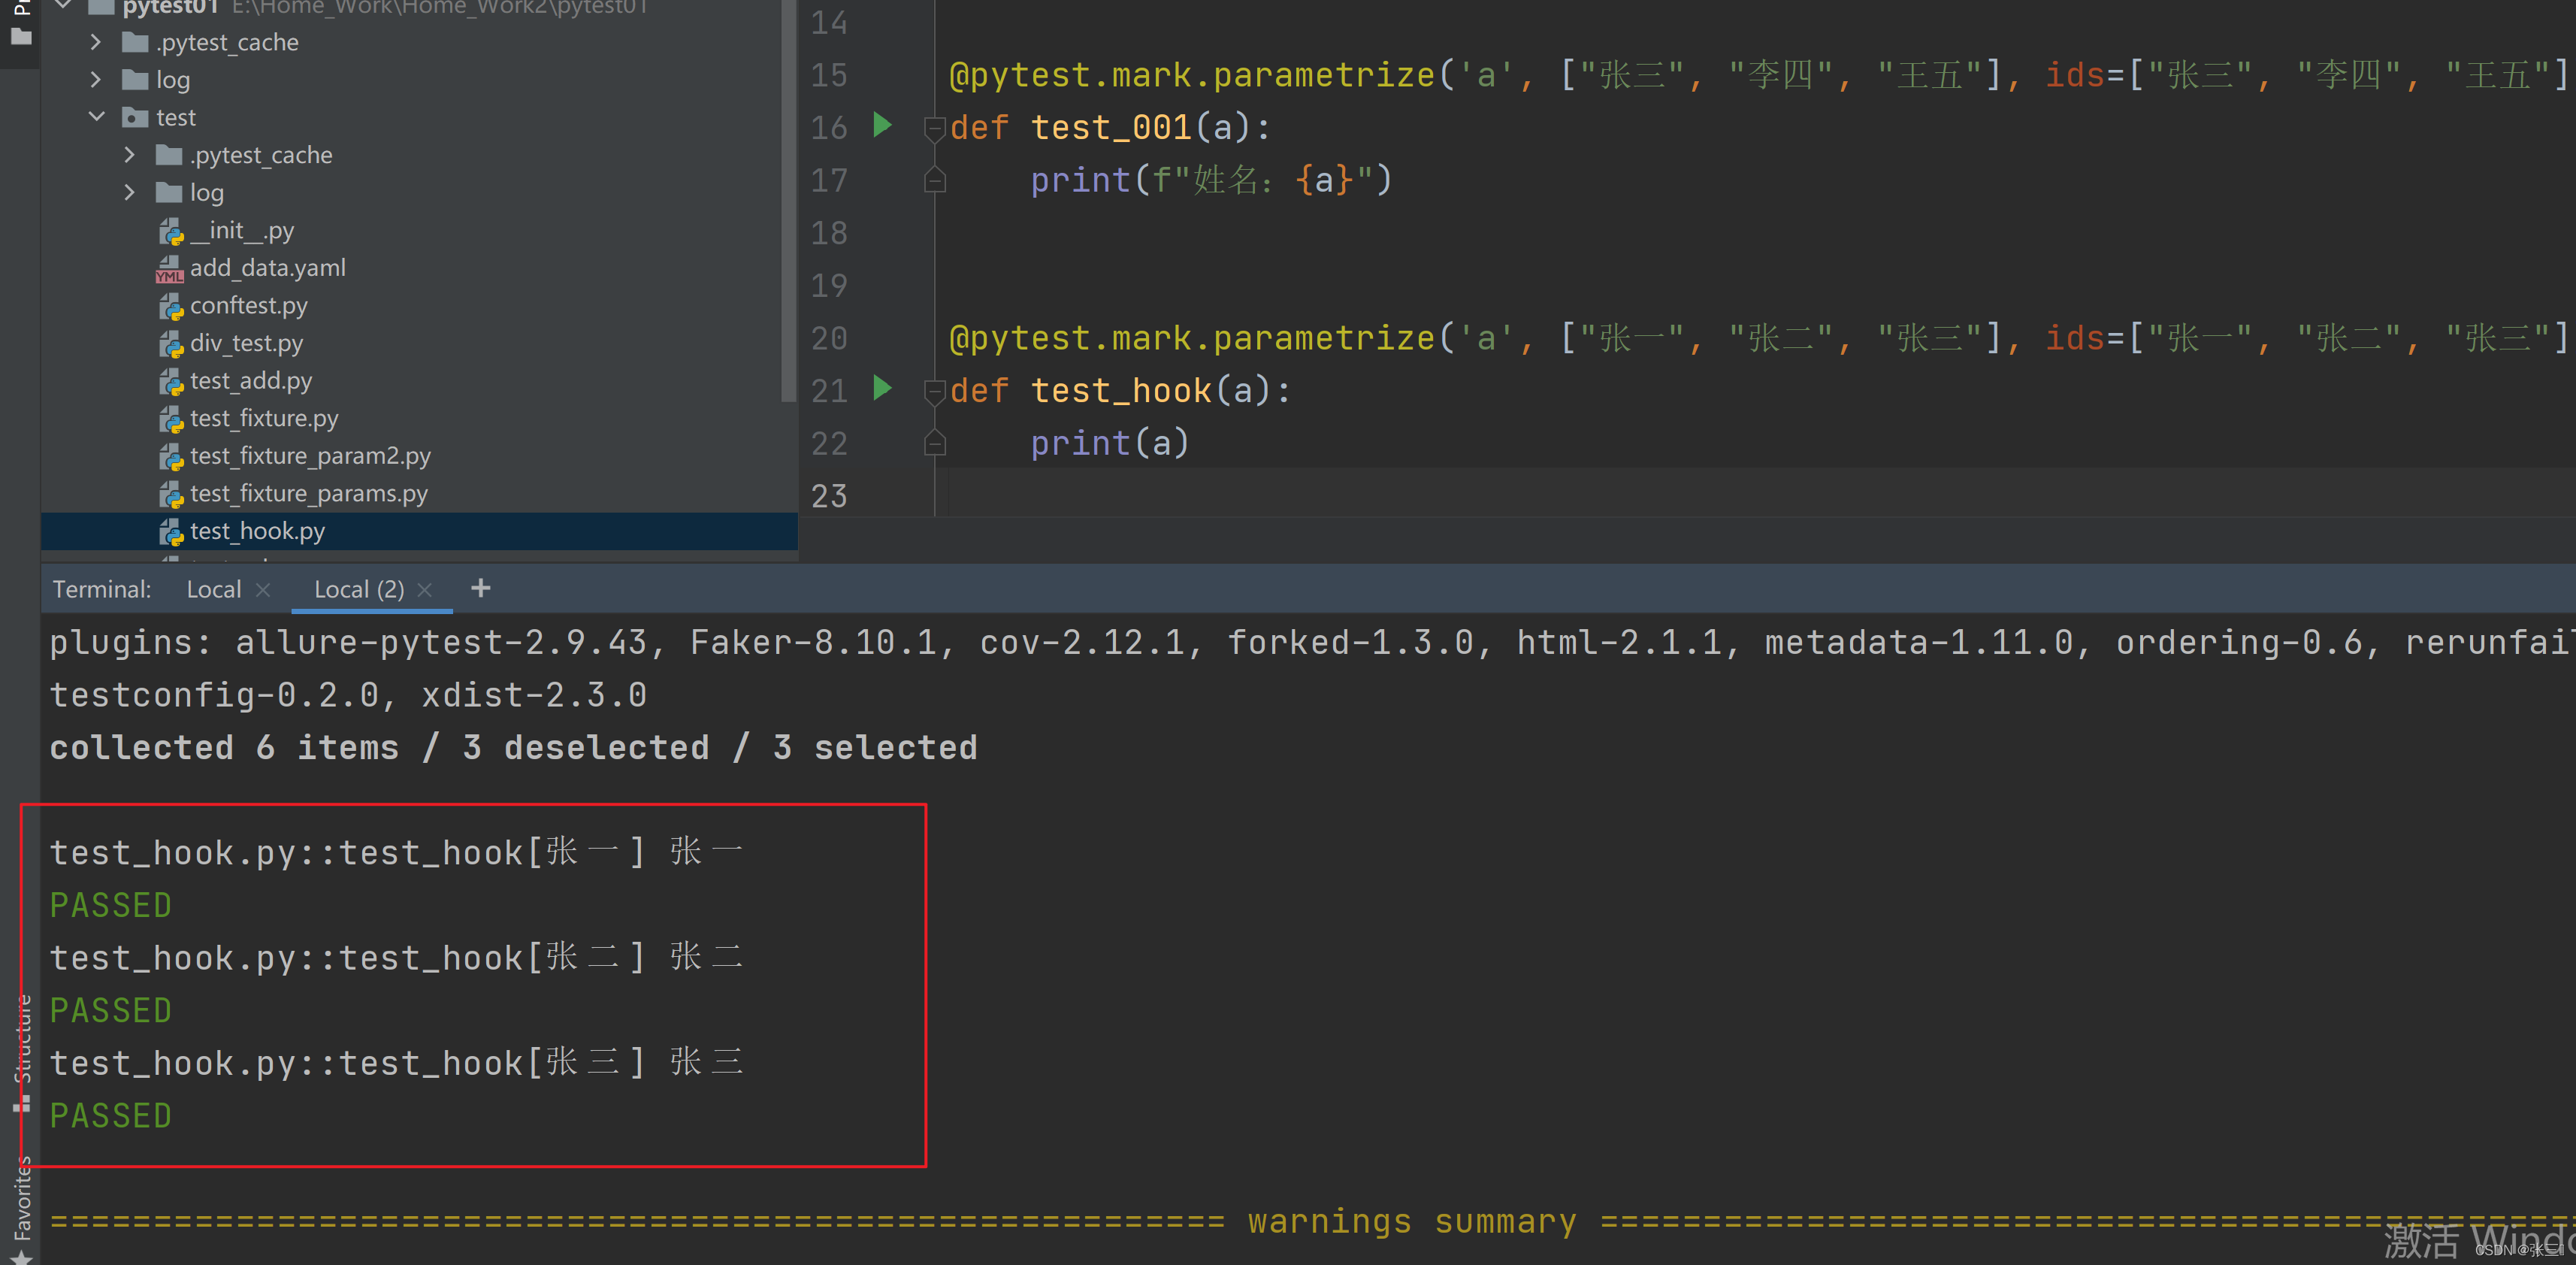Fold the test_hook function body
The image size is (2576, 1265).
935,391
